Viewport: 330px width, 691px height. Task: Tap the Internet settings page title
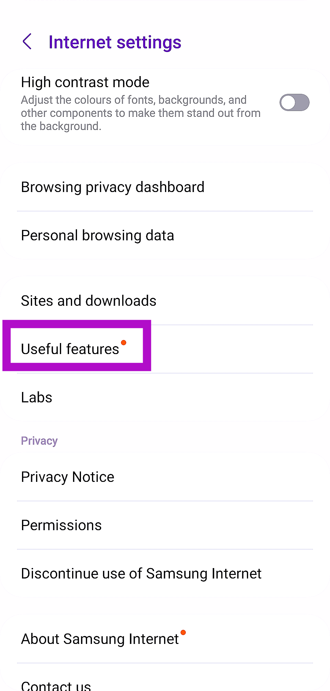tap(115, 42)
